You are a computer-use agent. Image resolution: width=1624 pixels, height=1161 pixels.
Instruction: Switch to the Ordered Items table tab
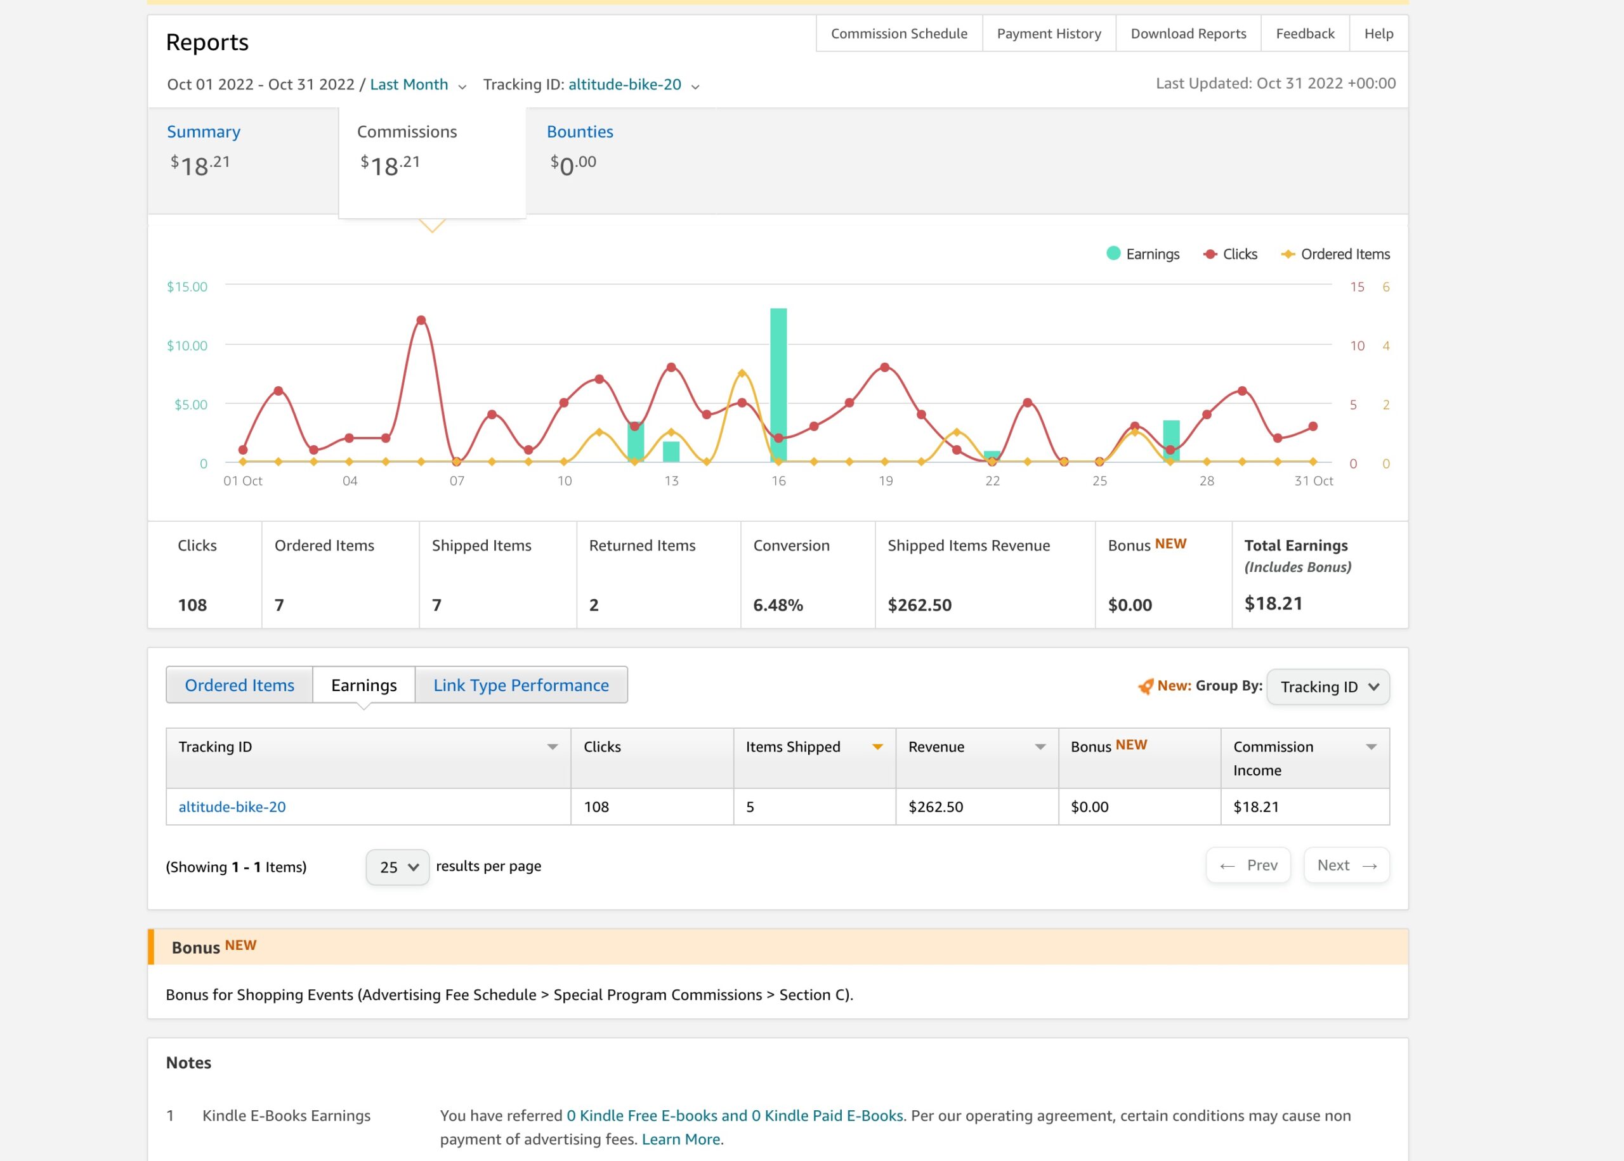point(240,685)
